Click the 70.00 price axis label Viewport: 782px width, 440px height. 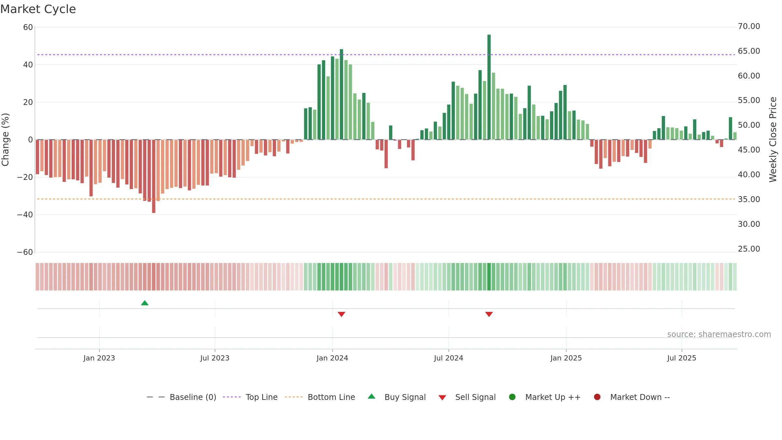point(749,26)
